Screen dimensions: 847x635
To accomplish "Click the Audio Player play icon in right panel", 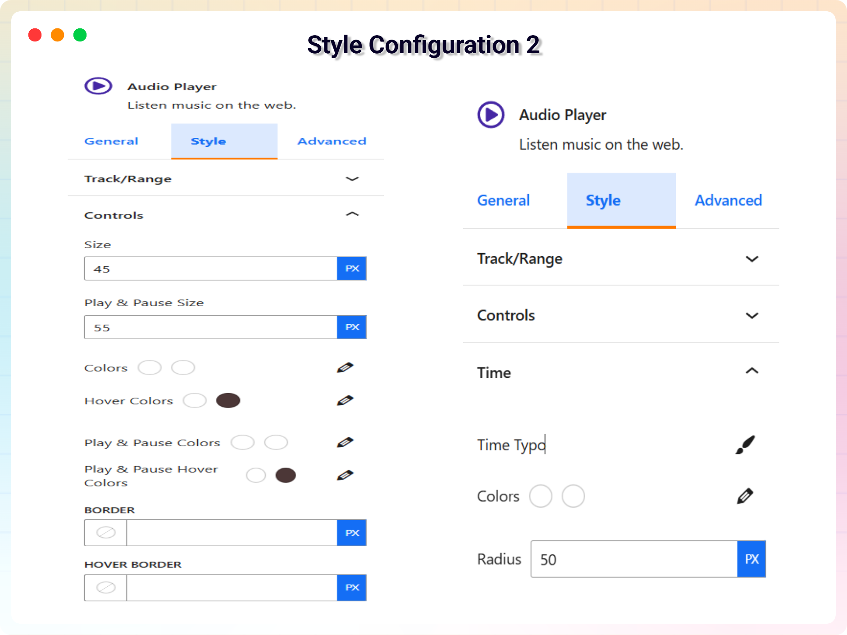I will [x=491, y=115].
